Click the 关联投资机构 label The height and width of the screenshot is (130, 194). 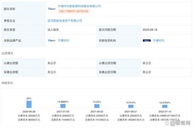click(107, 41)
